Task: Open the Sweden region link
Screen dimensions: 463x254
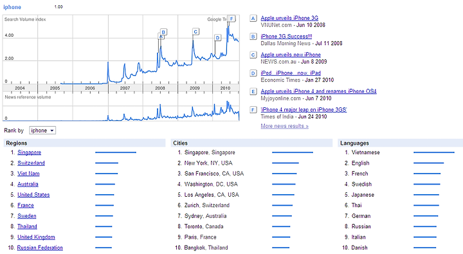Action: (x=26, y=216)
